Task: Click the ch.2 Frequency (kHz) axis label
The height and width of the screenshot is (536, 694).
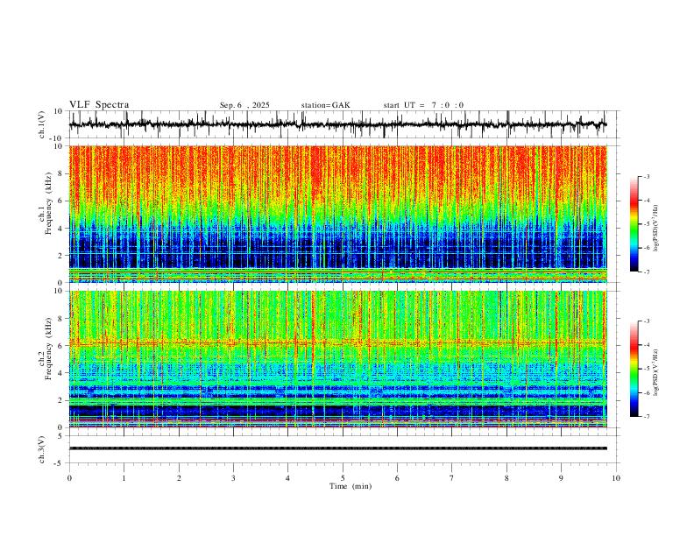Action: point(46,349)
